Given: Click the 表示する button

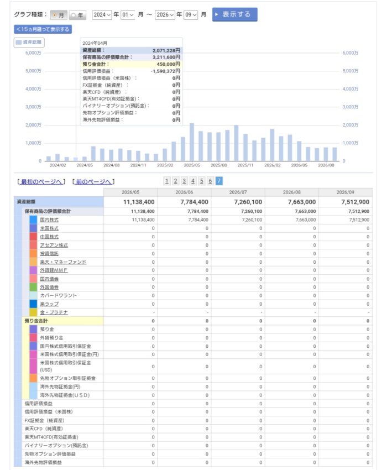Looking at the screenshot, I should point(235,14).
